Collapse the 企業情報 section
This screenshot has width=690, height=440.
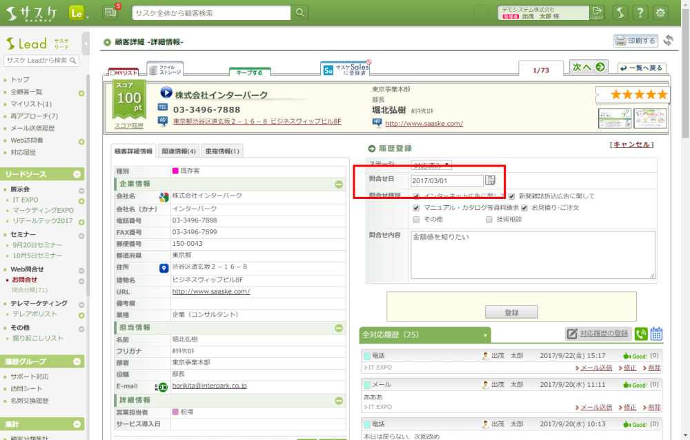click(339, 184)
